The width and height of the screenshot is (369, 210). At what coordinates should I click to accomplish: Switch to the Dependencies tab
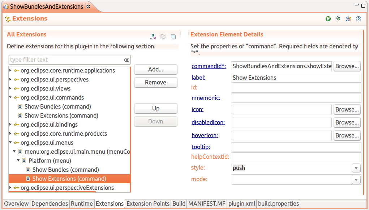(50, 204)
